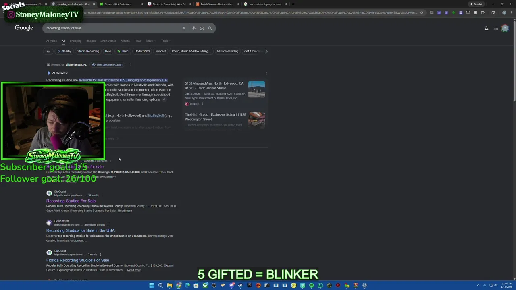Open the Google account avatar
Image resolution: width=516 pixels, height=290 pixels.
point(505,28)
